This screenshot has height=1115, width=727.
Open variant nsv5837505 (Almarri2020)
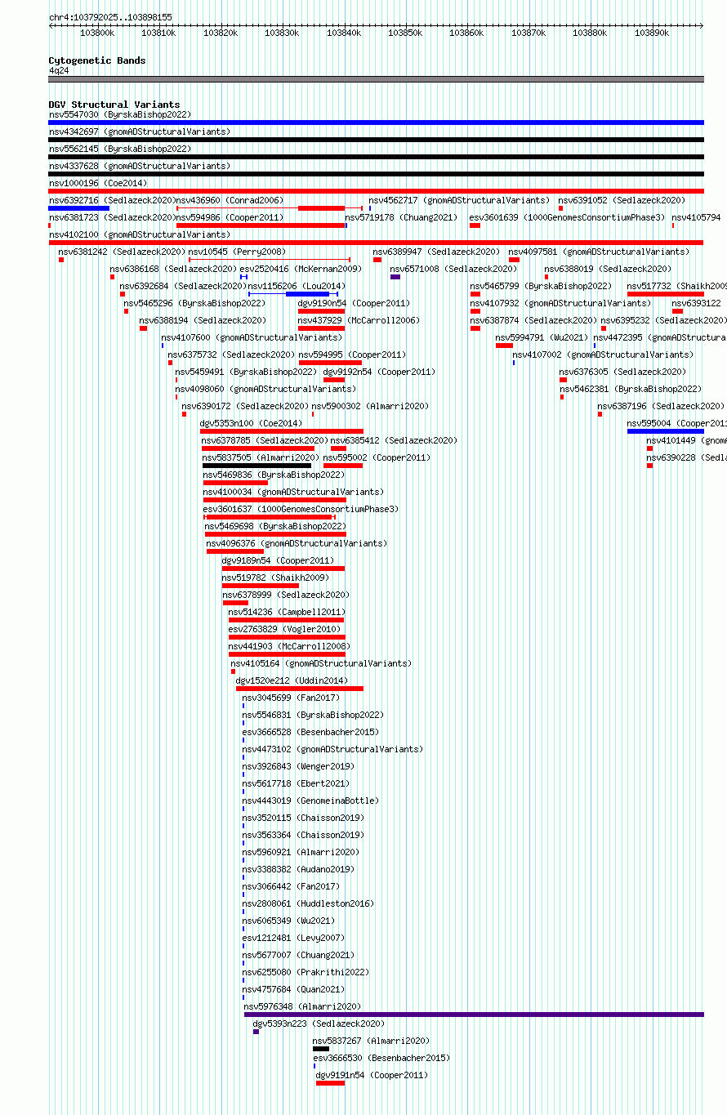click(260, 457)
